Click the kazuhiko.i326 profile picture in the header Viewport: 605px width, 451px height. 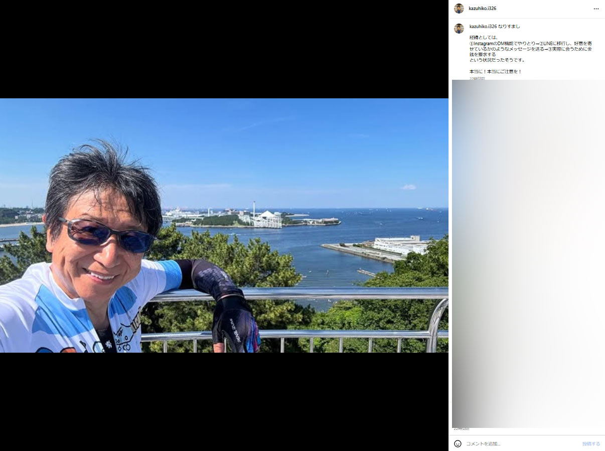(x=459, y=9)
